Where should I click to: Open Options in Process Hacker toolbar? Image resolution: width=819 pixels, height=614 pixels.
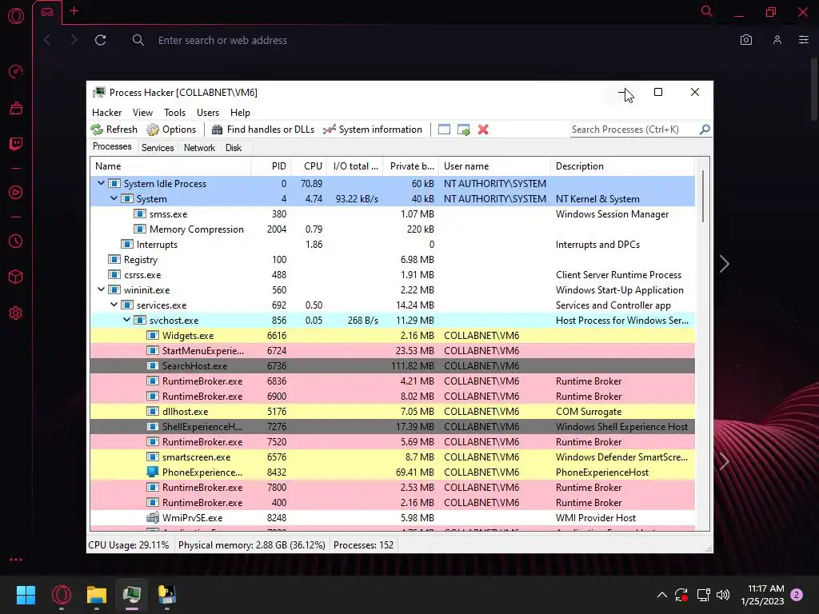[x=171, y=130]
